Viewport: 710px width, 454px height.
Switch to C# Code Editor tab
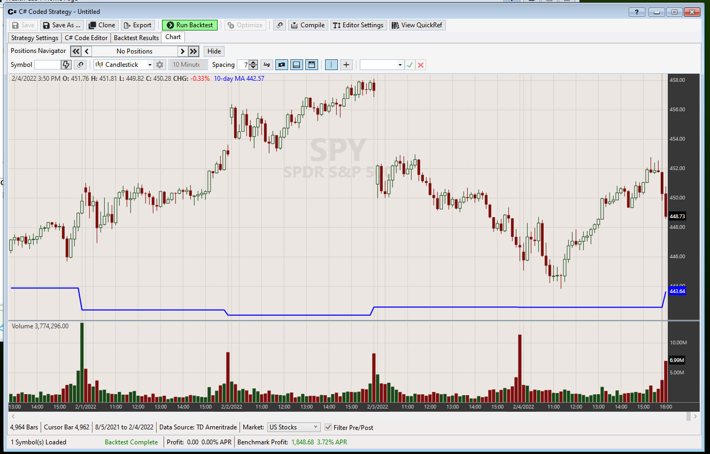[x=86, y=38]
